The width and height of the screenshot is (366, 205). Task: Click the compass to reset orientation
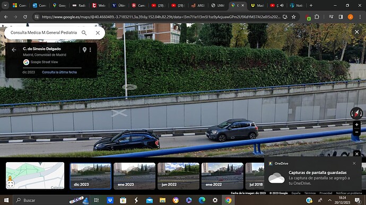click(x=356, y=113)
